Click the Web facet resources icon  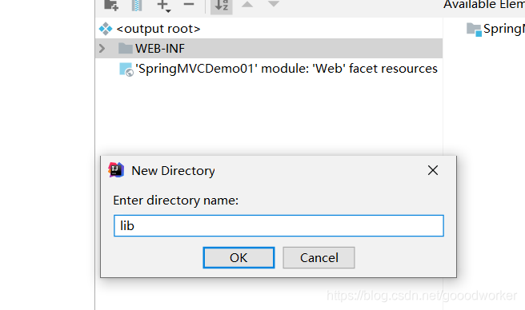pos(126,70)
